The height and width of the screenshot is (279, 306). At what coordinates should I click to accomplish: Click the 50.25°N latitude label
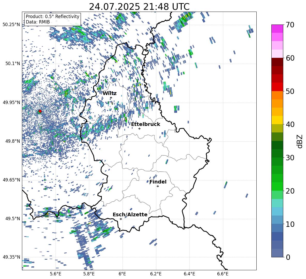tap(11, 25)
